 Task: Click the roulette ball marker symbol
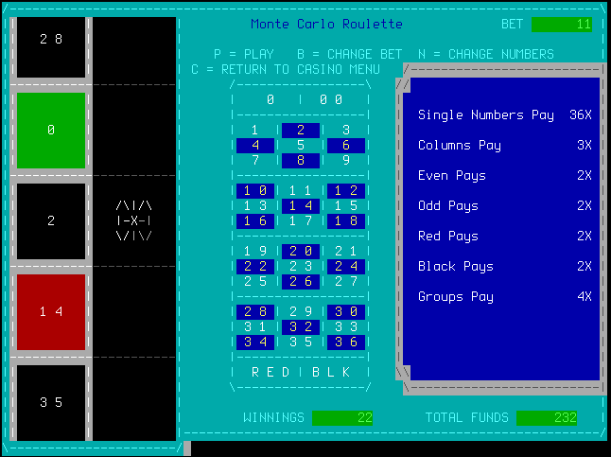click(134, 220)
